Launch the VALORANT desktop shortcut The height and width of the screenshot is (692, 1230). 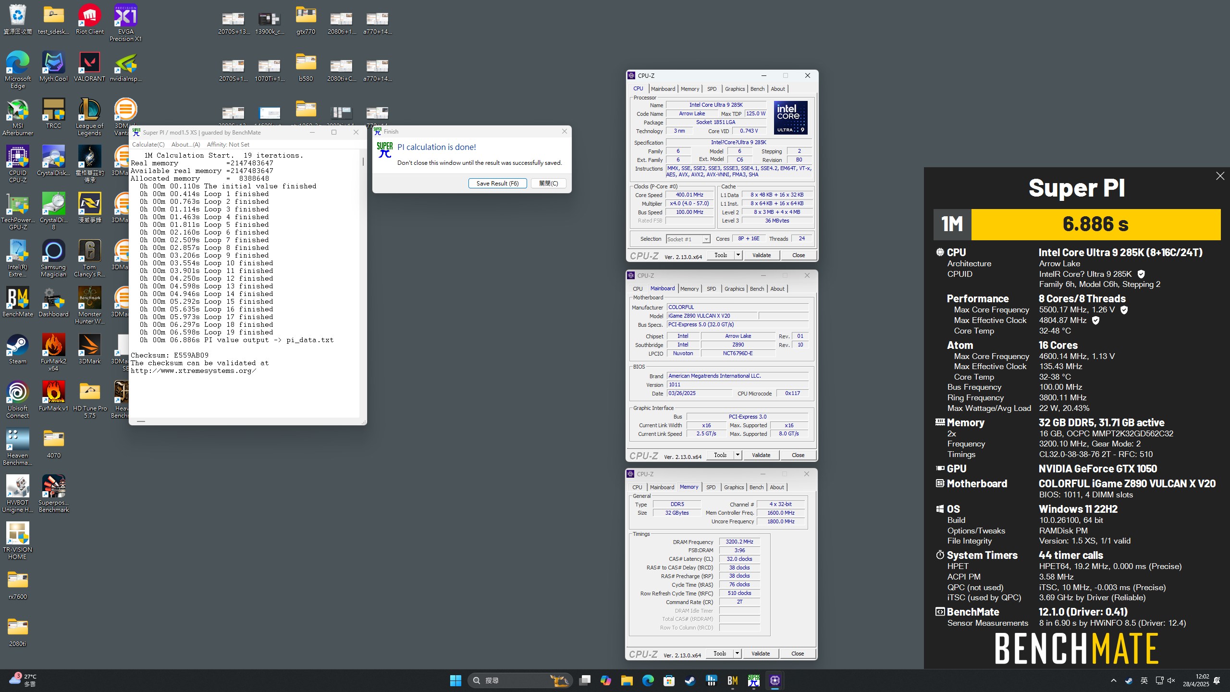[89, 66]
